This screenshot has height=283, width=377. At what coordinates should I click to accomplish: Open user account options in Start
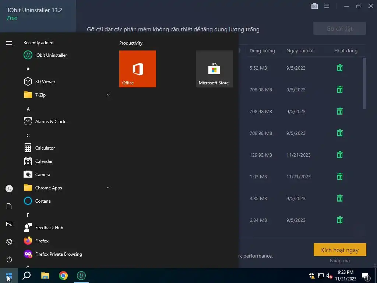click(9, 189)
